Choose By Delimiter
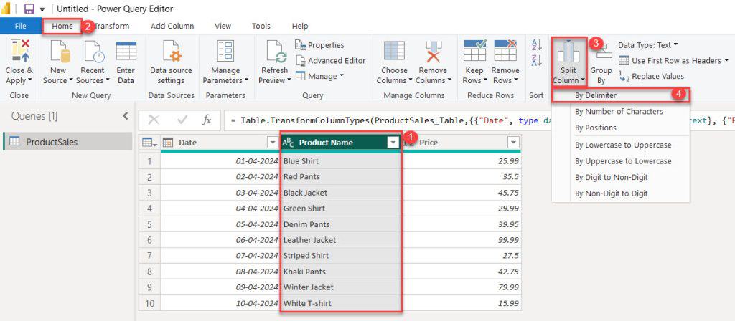Image resolution: width=735 pixels, height=321 pixels. [621, 95]
